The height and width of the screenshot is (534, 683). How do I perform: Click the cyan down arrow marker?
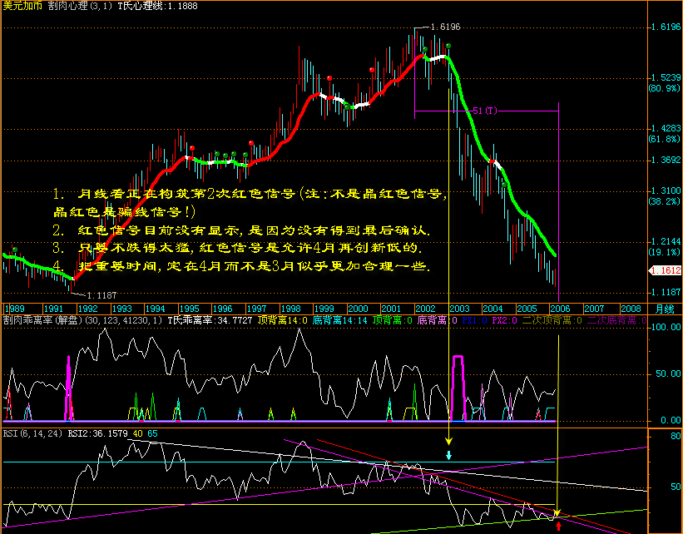[x=448, y=454]
